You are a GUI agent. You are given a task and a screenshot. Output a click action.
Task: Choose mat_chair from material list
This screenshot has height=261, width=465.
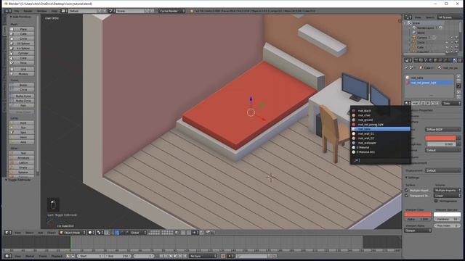tap(381, 115)
